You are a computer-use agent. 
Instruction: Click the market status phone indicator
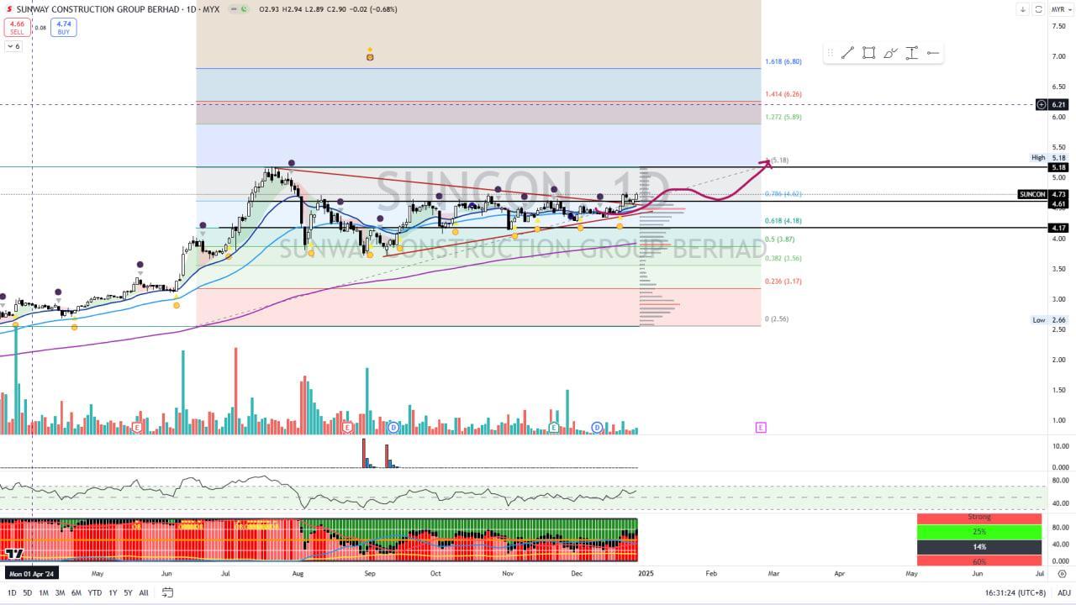pos(244,9)
